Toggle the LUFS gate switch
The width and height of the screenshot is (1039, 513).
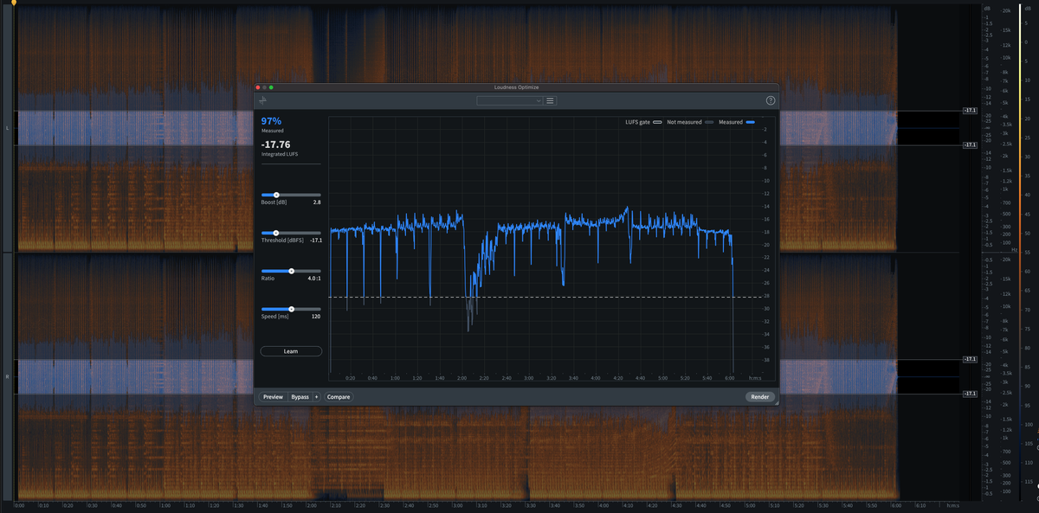click(x=656, y=124)
